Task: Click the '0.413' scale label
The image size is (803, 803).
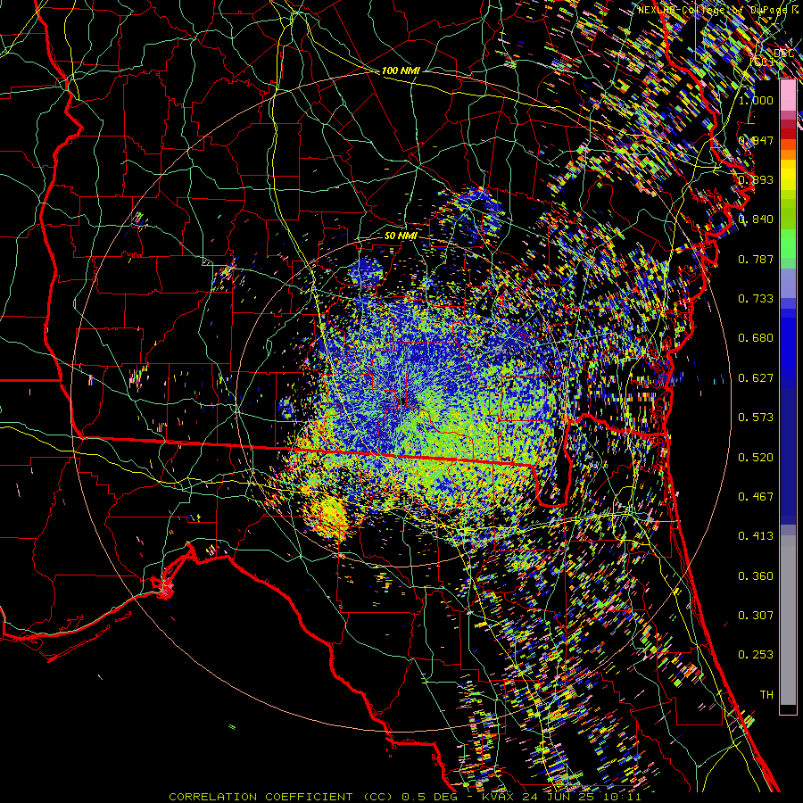Action: coord(756,536)
